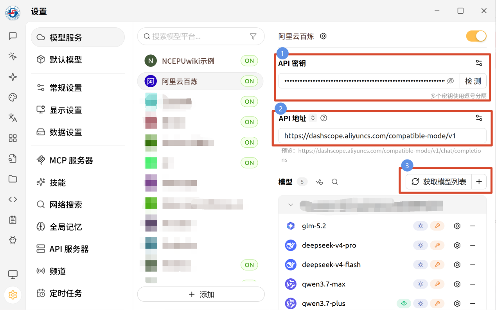Open settings icon for qwen3.7-max
This screenshot has width=496, height=310.
(x=457, y=284)
